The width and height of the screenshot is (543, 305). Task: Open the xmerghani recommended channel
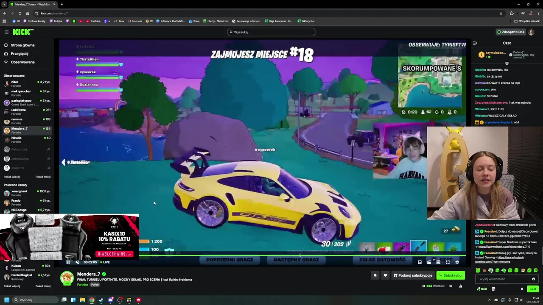point(27,193)
